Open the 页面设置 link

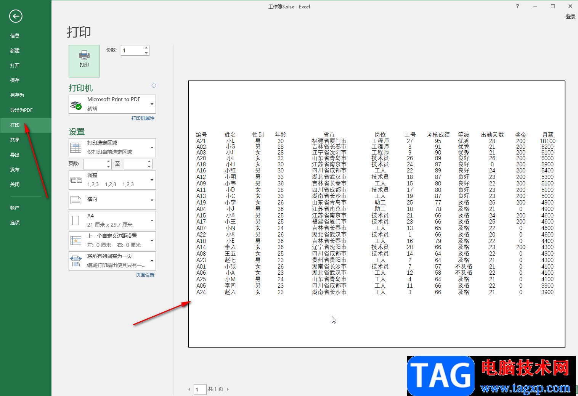tap(145, 275)
